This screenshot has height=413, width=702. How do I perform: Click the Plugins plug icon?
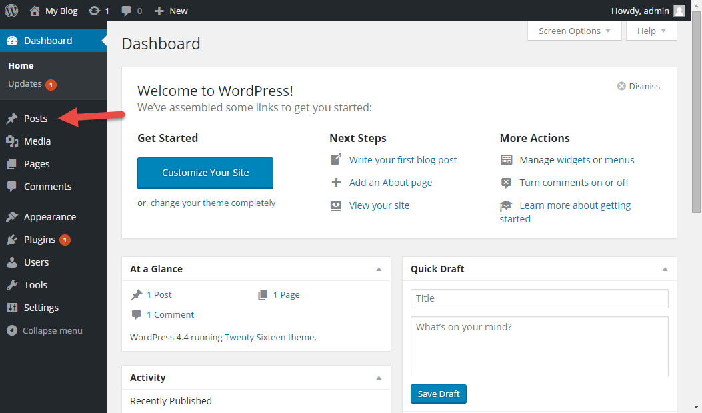click(x=12, y=240)
